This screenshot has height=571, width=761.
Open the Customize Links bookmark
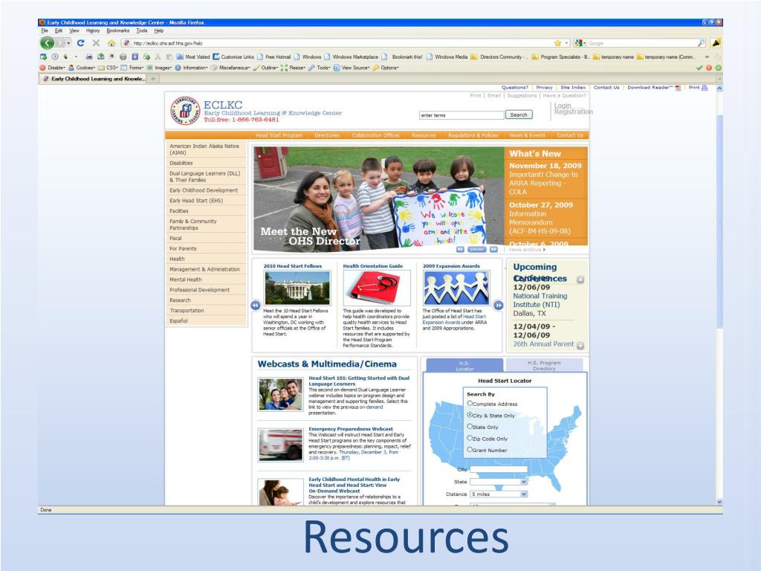[x=233, y=57]
